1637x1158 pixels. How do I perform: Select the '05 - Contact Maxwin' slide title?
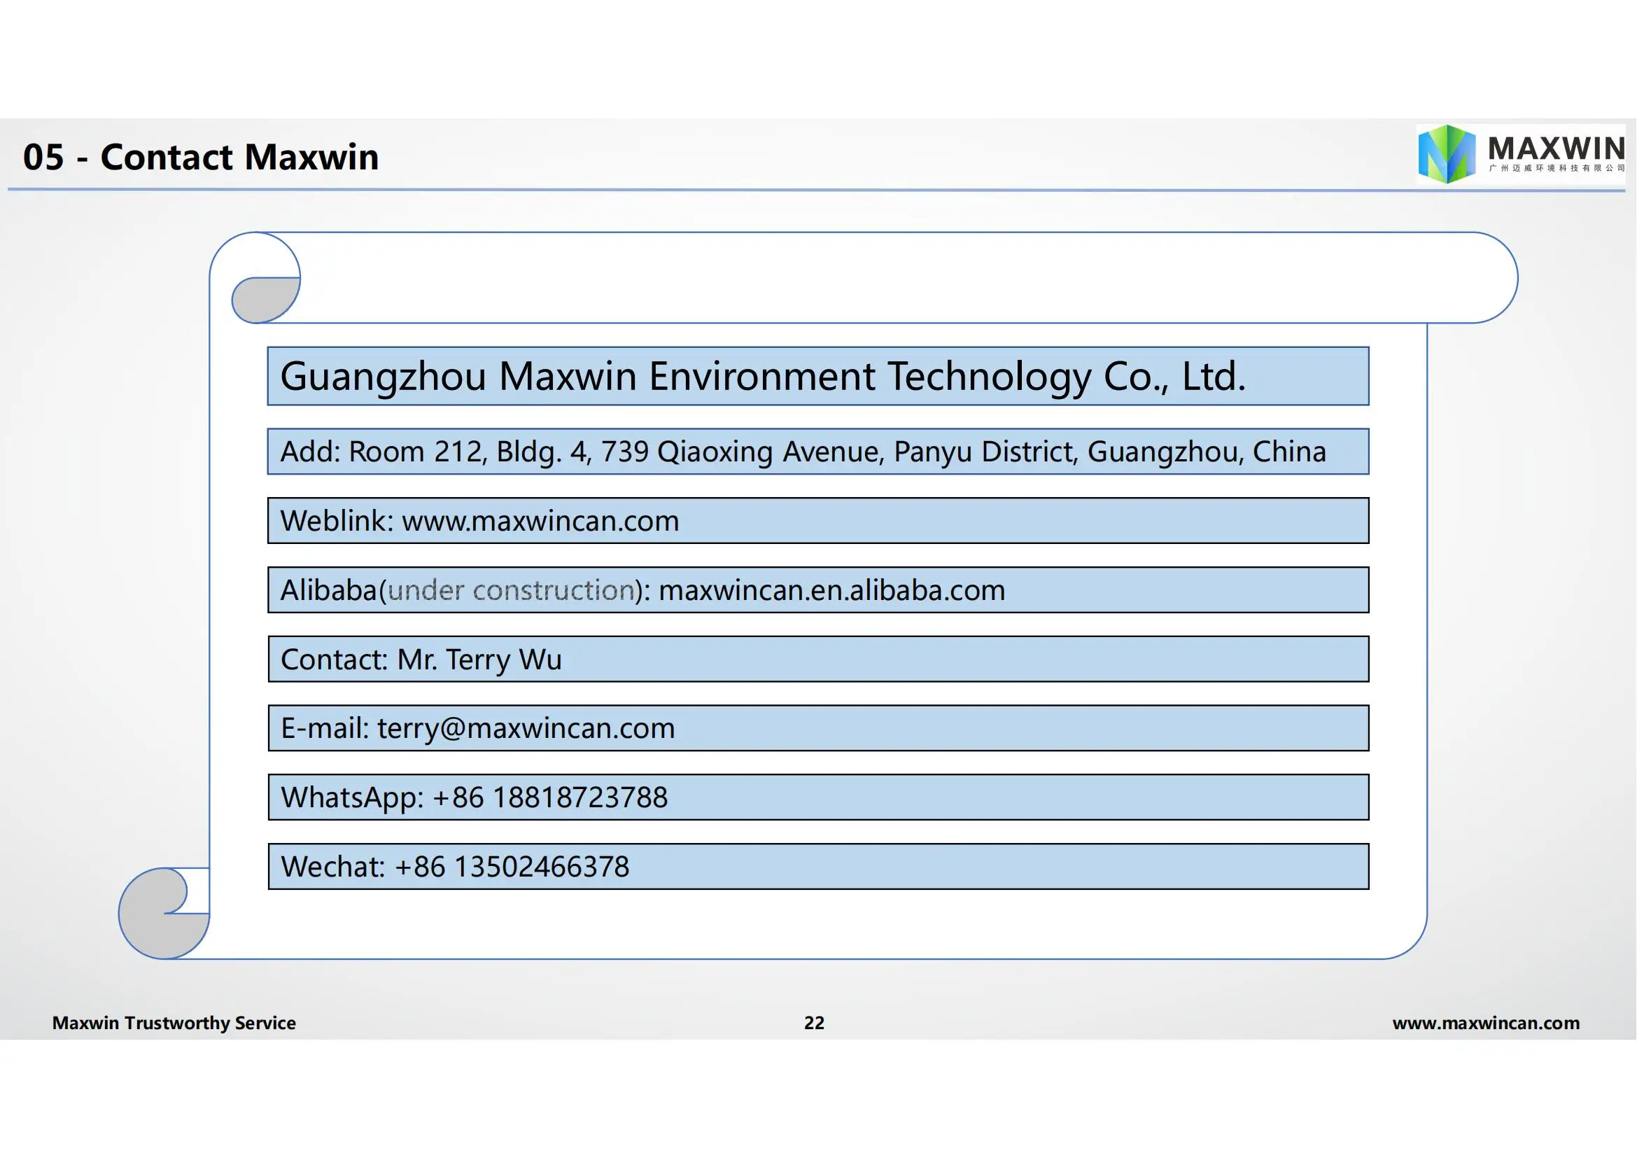click(200, 157)
